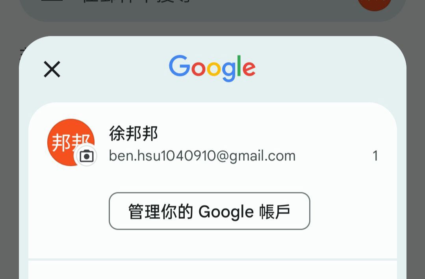Tap the partially visible avatar at top right
The height and width of the screenshot is (279, 425).
click(374, 4)
